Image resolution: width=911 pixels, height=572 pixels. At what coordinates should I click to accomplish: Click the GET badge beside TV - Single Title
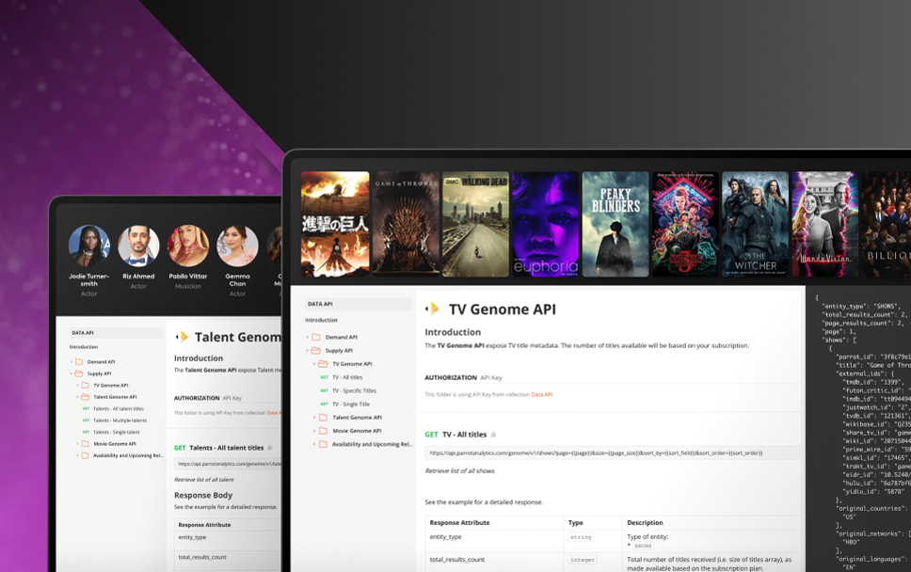pyautogui.click(x=324, y=404)
